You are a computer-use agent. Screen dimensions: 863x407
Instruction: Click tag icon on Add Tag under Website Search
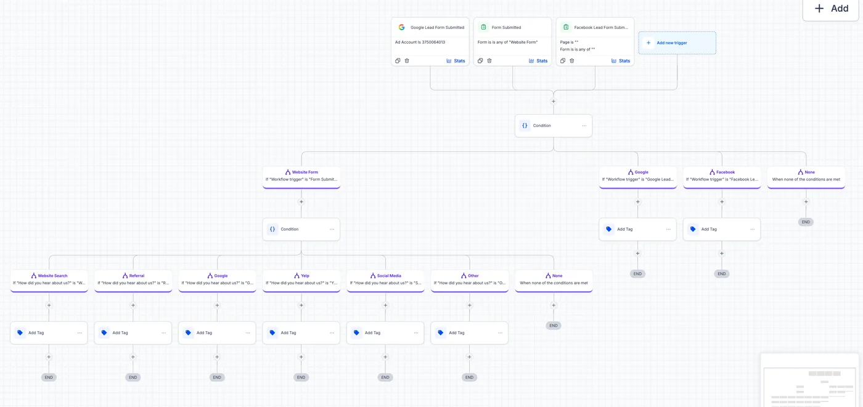20,332
